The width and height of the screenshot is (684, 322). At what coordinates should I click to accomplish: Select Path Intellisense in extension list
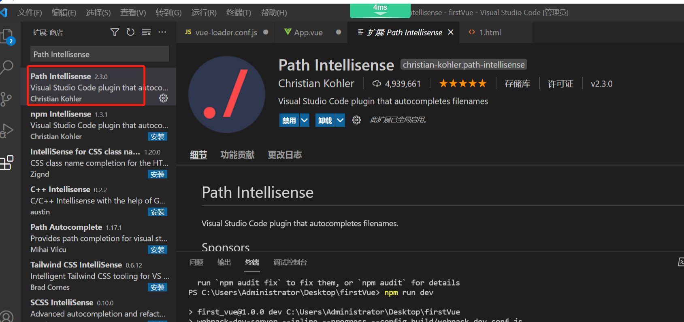[98, 87]
